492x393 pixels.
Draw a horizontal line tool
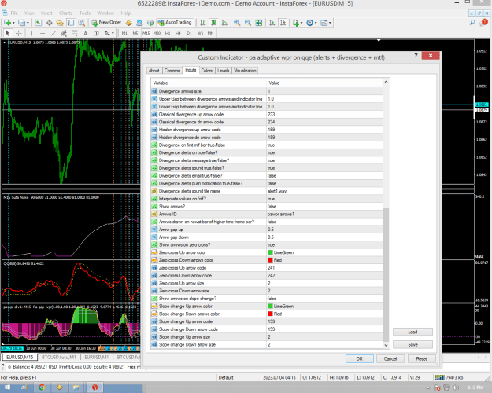point(43,33)
